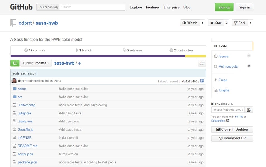Copy the HTTPS clone URL clipboard icon
This screenshot has height=167, width=266.
(x=249, y=110)
